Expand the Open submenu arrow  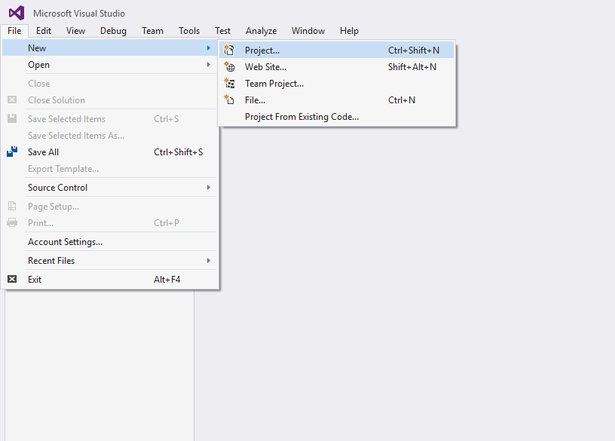(209, 65)
